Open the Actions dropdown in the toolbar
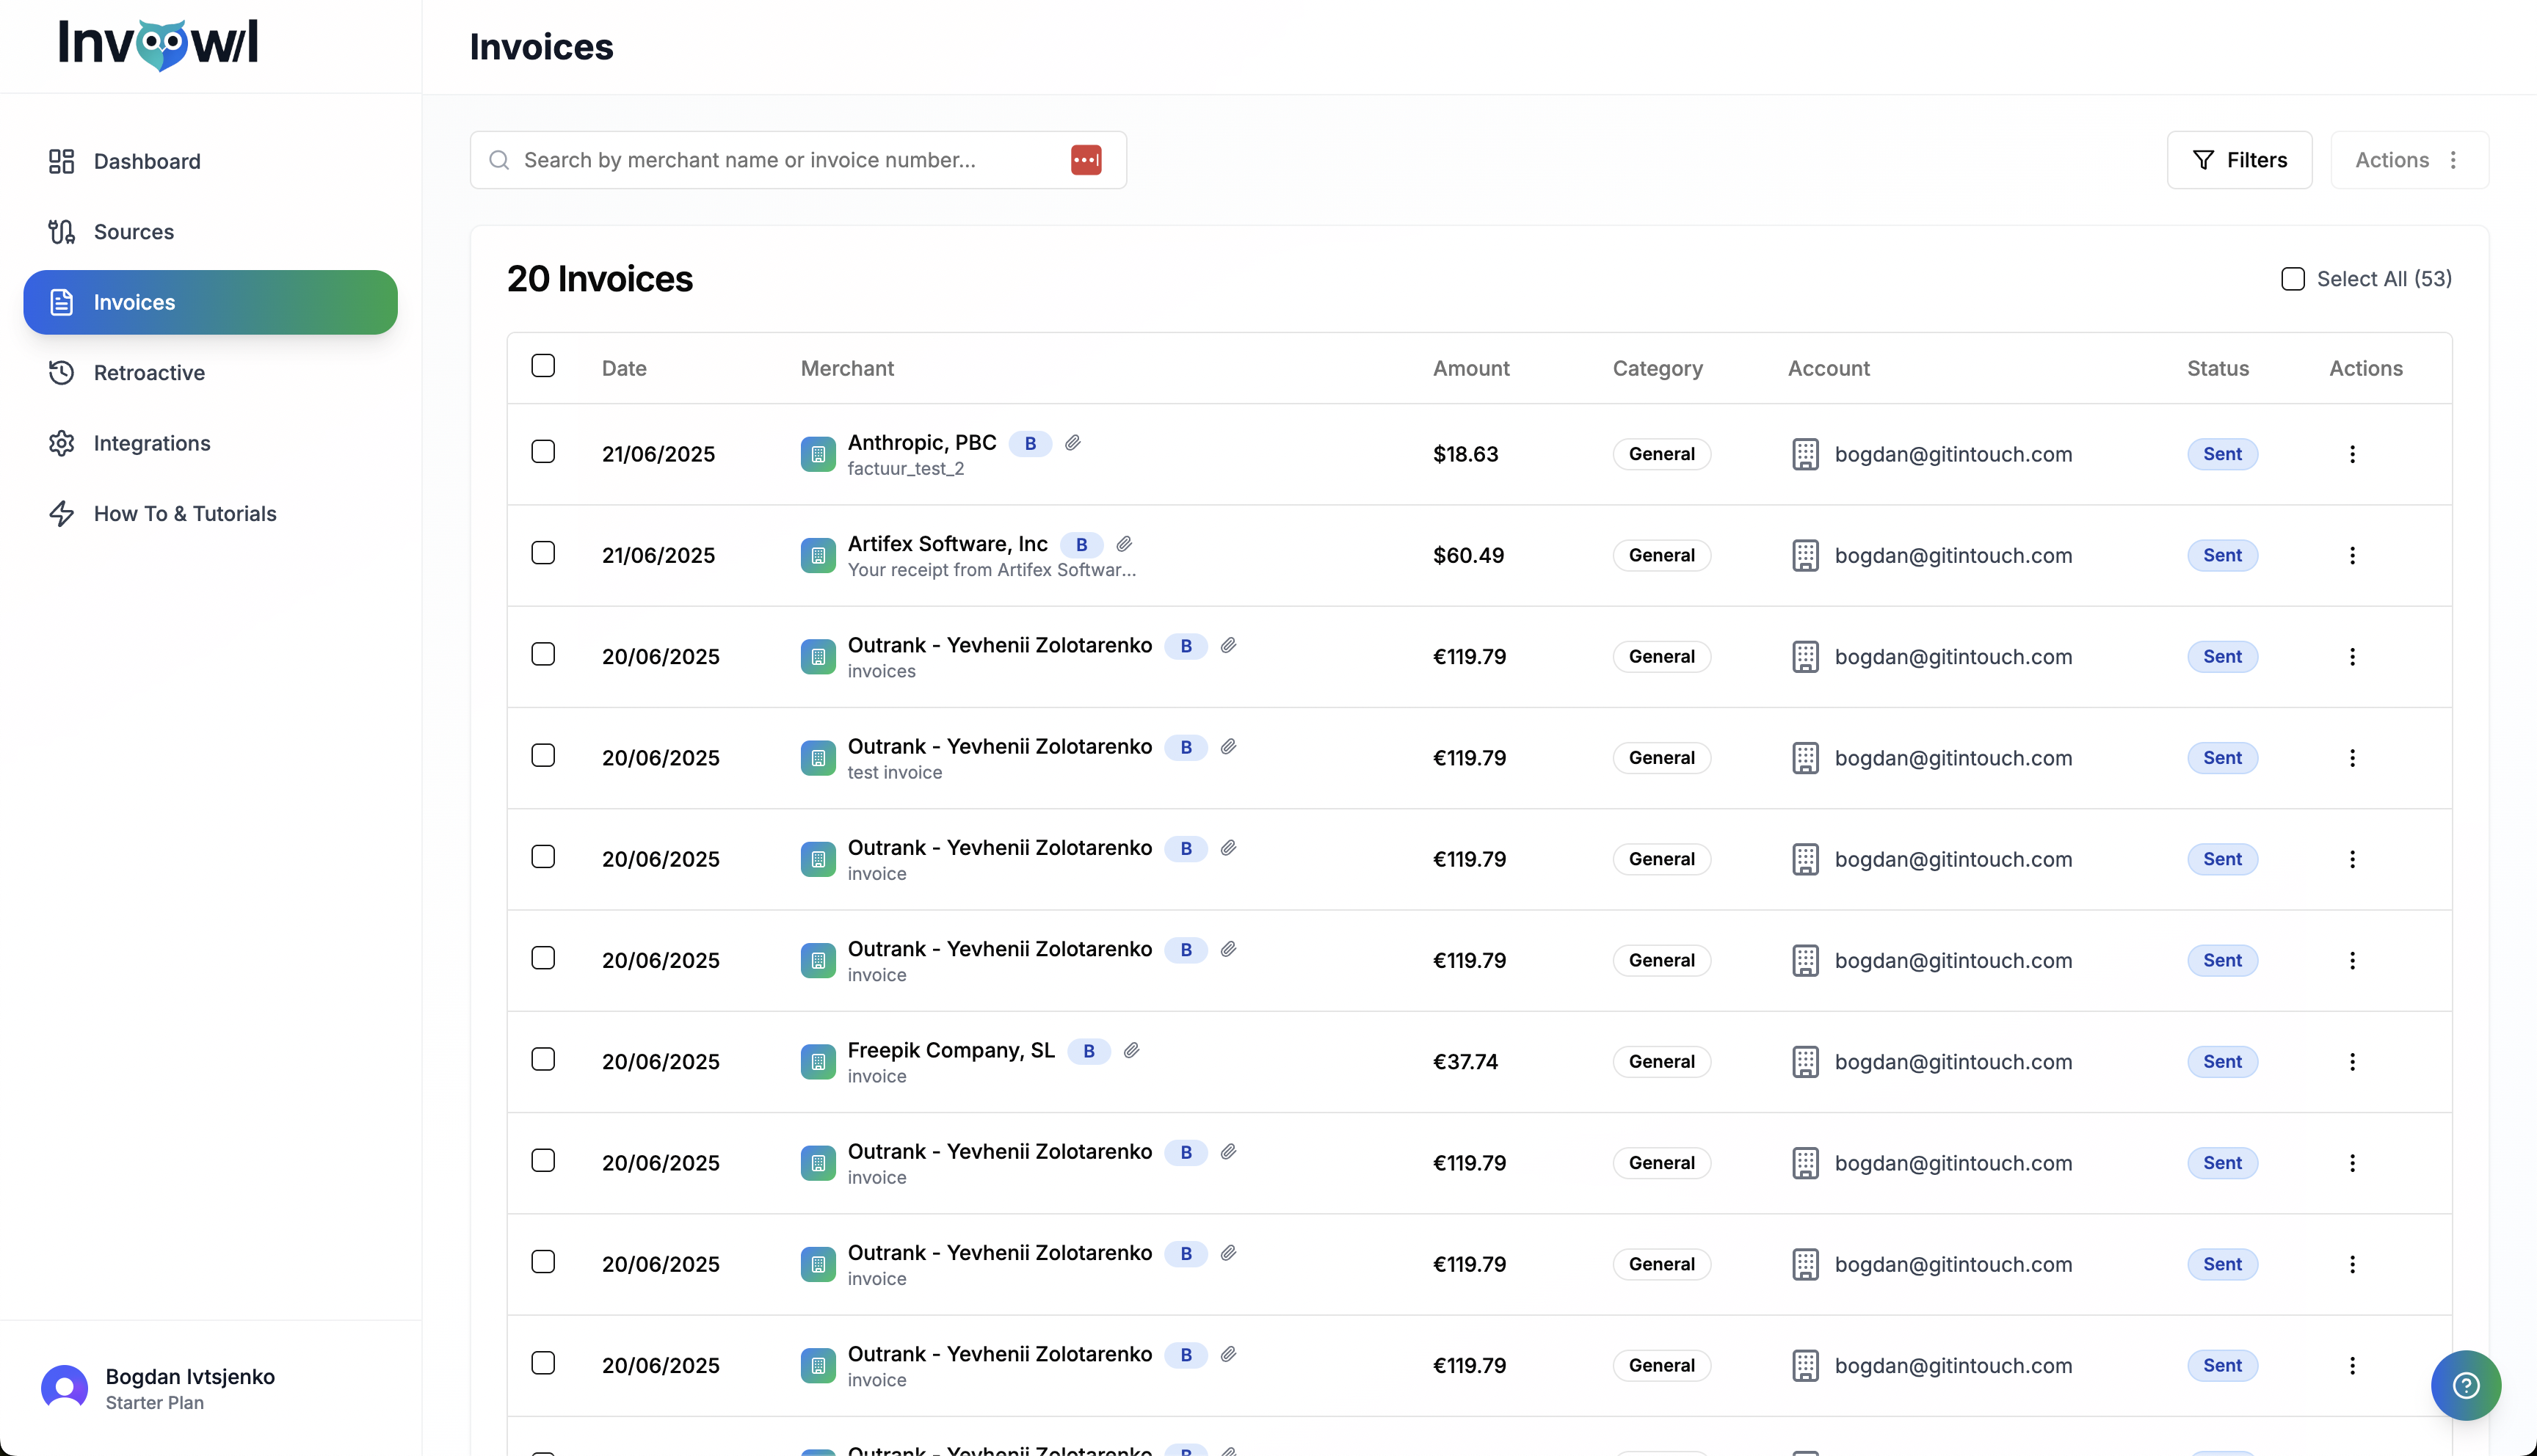2537x1456 pixels. pyautogui.click(x=2409, y=160)
